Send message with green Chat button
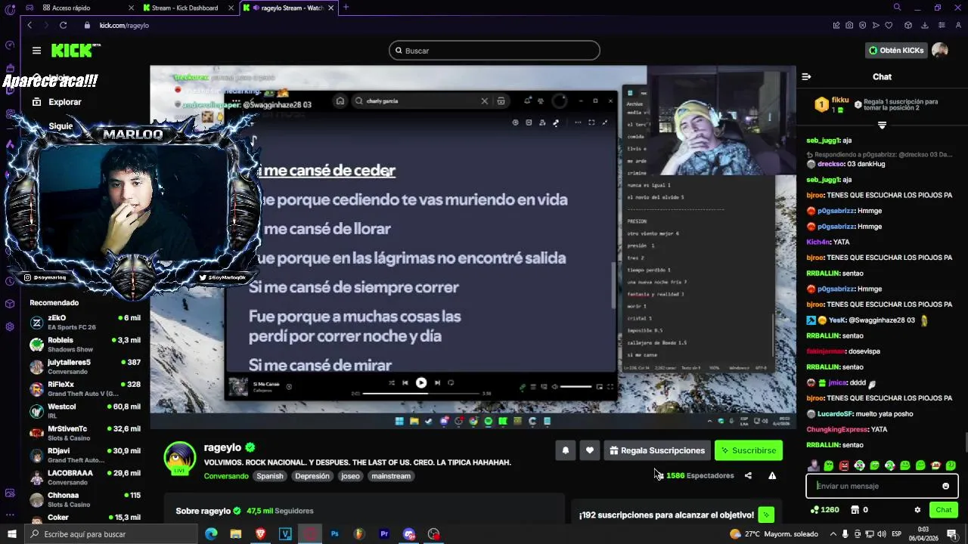Image resolution: width=968 pixels, height=544 pixels. point(944,510)
